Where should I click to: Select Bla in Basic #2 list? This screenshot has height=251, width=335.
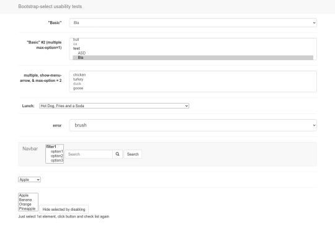point(193,58)
